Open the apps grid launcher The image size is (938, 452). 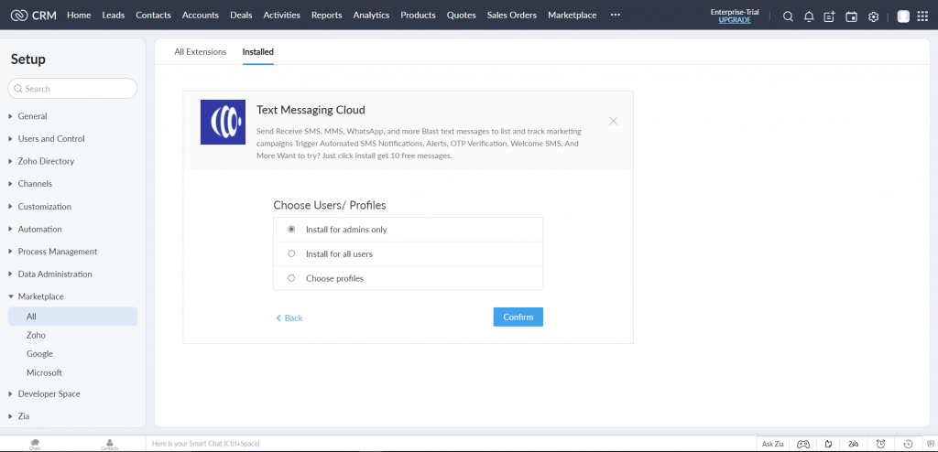(922, 16)
